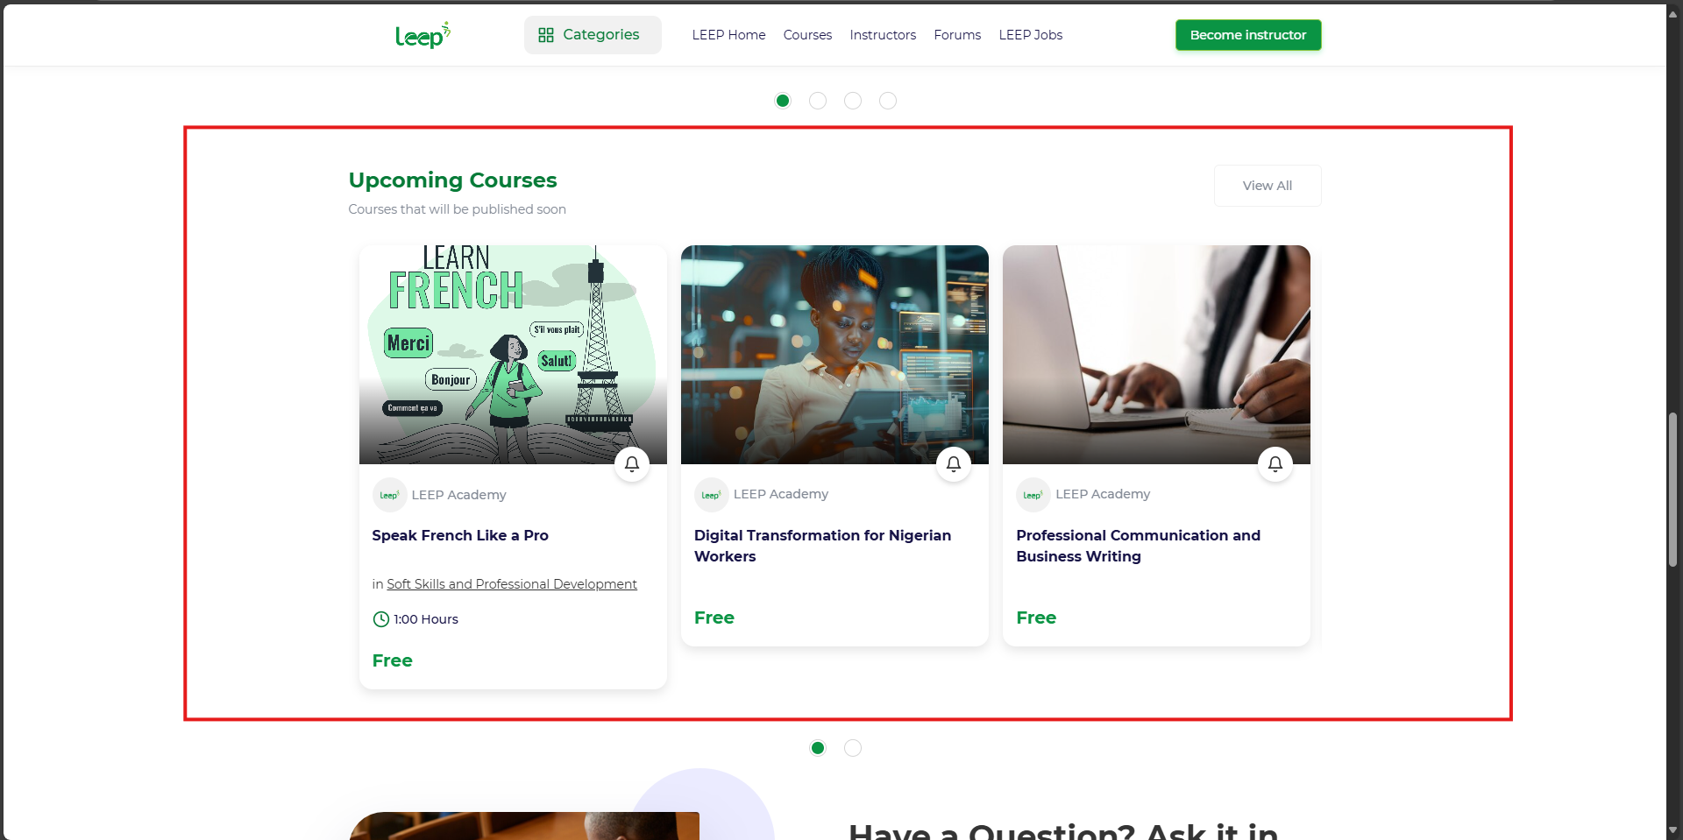Screen dimensions: 1683x840
Task: Click View All upcoming courses button
Action: coord(1268,186)
